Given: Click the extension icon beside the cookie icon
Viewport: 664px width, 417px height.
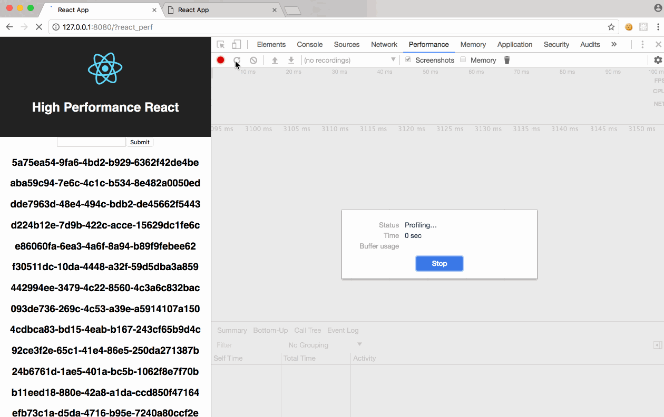Looking at the screenshot, I should tap(643, 27).
